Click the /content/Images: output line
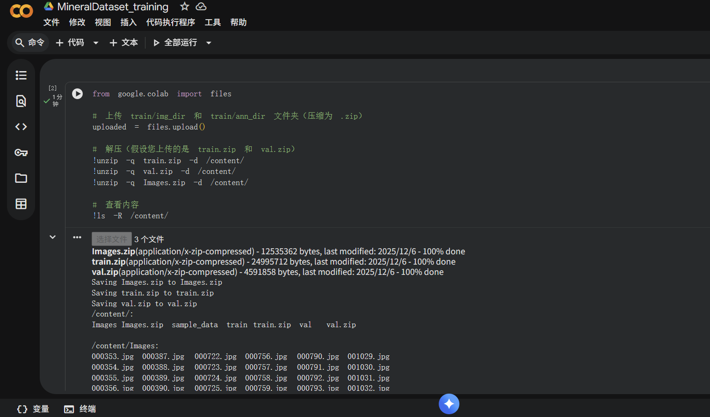710x417 pixels. click(125, 346)
